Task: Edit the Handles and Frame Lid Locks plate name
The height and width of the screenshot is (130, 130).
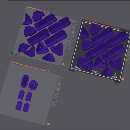Action: coord(29,66)
